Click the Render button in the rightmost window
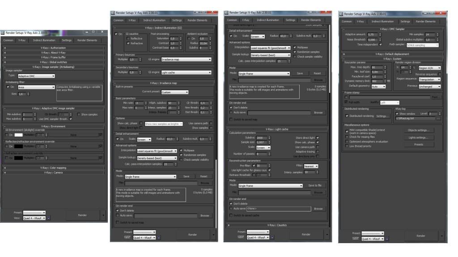The width and height of the screenshot is (458, 257). tap(421, 236)
